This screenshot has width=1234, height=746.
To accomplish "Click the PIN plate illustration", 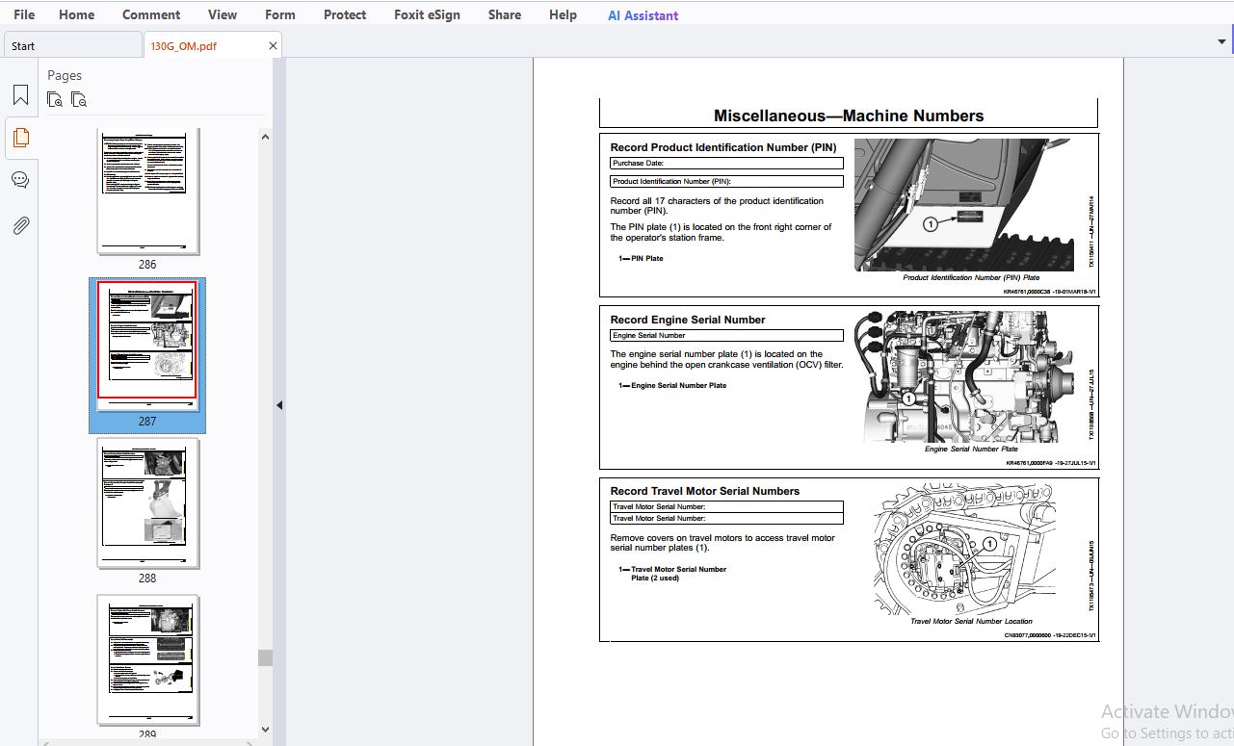I will coord(965,204).
